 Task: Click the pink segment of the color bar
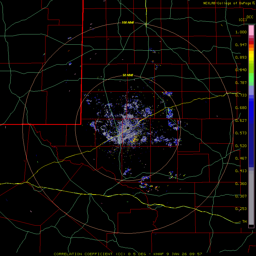tap(251, 30)
